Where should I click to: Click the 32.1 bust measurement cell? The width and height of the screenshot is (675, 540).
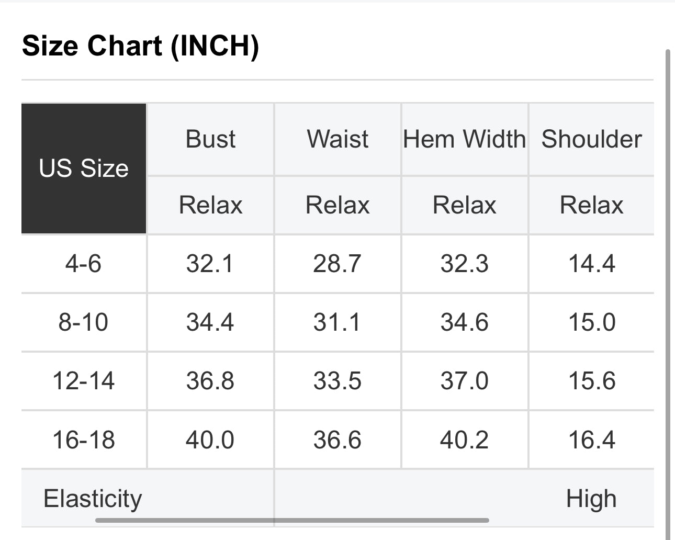pyautogui.click(x=210, y=263)
